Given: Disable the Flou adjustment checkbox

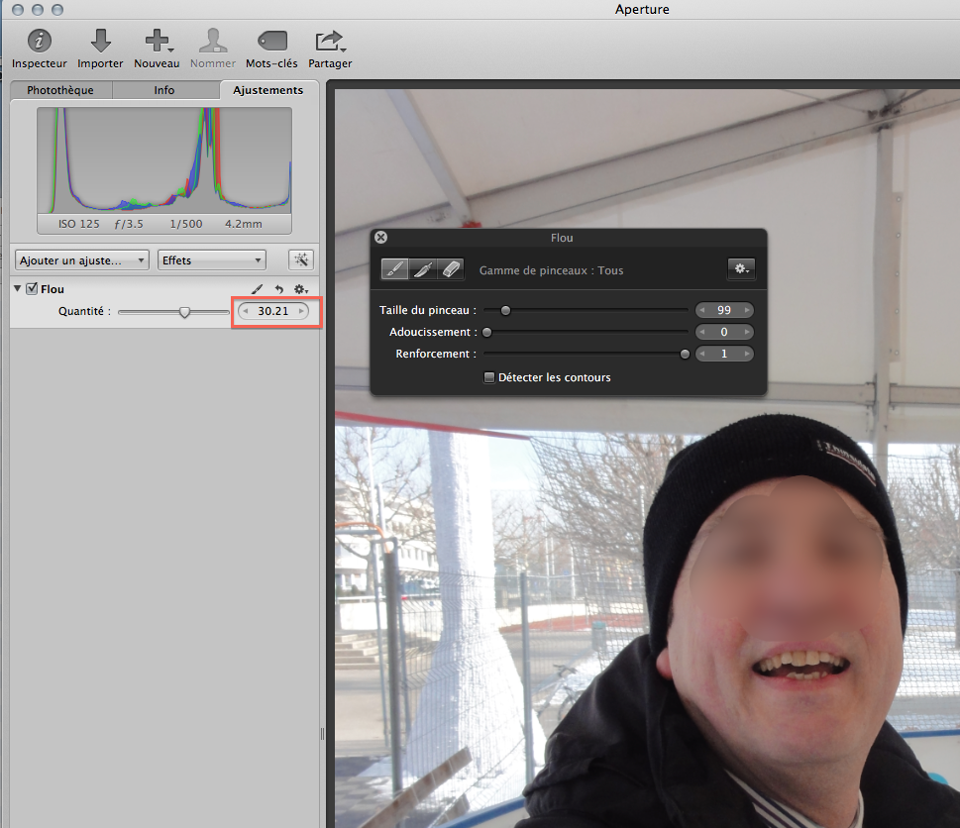Looking at the screenshot, I should (x=32, y=289).
